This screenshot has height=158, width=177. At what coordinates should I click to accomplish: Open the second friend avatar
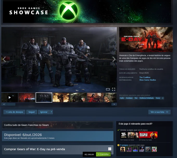pos(129,149)
